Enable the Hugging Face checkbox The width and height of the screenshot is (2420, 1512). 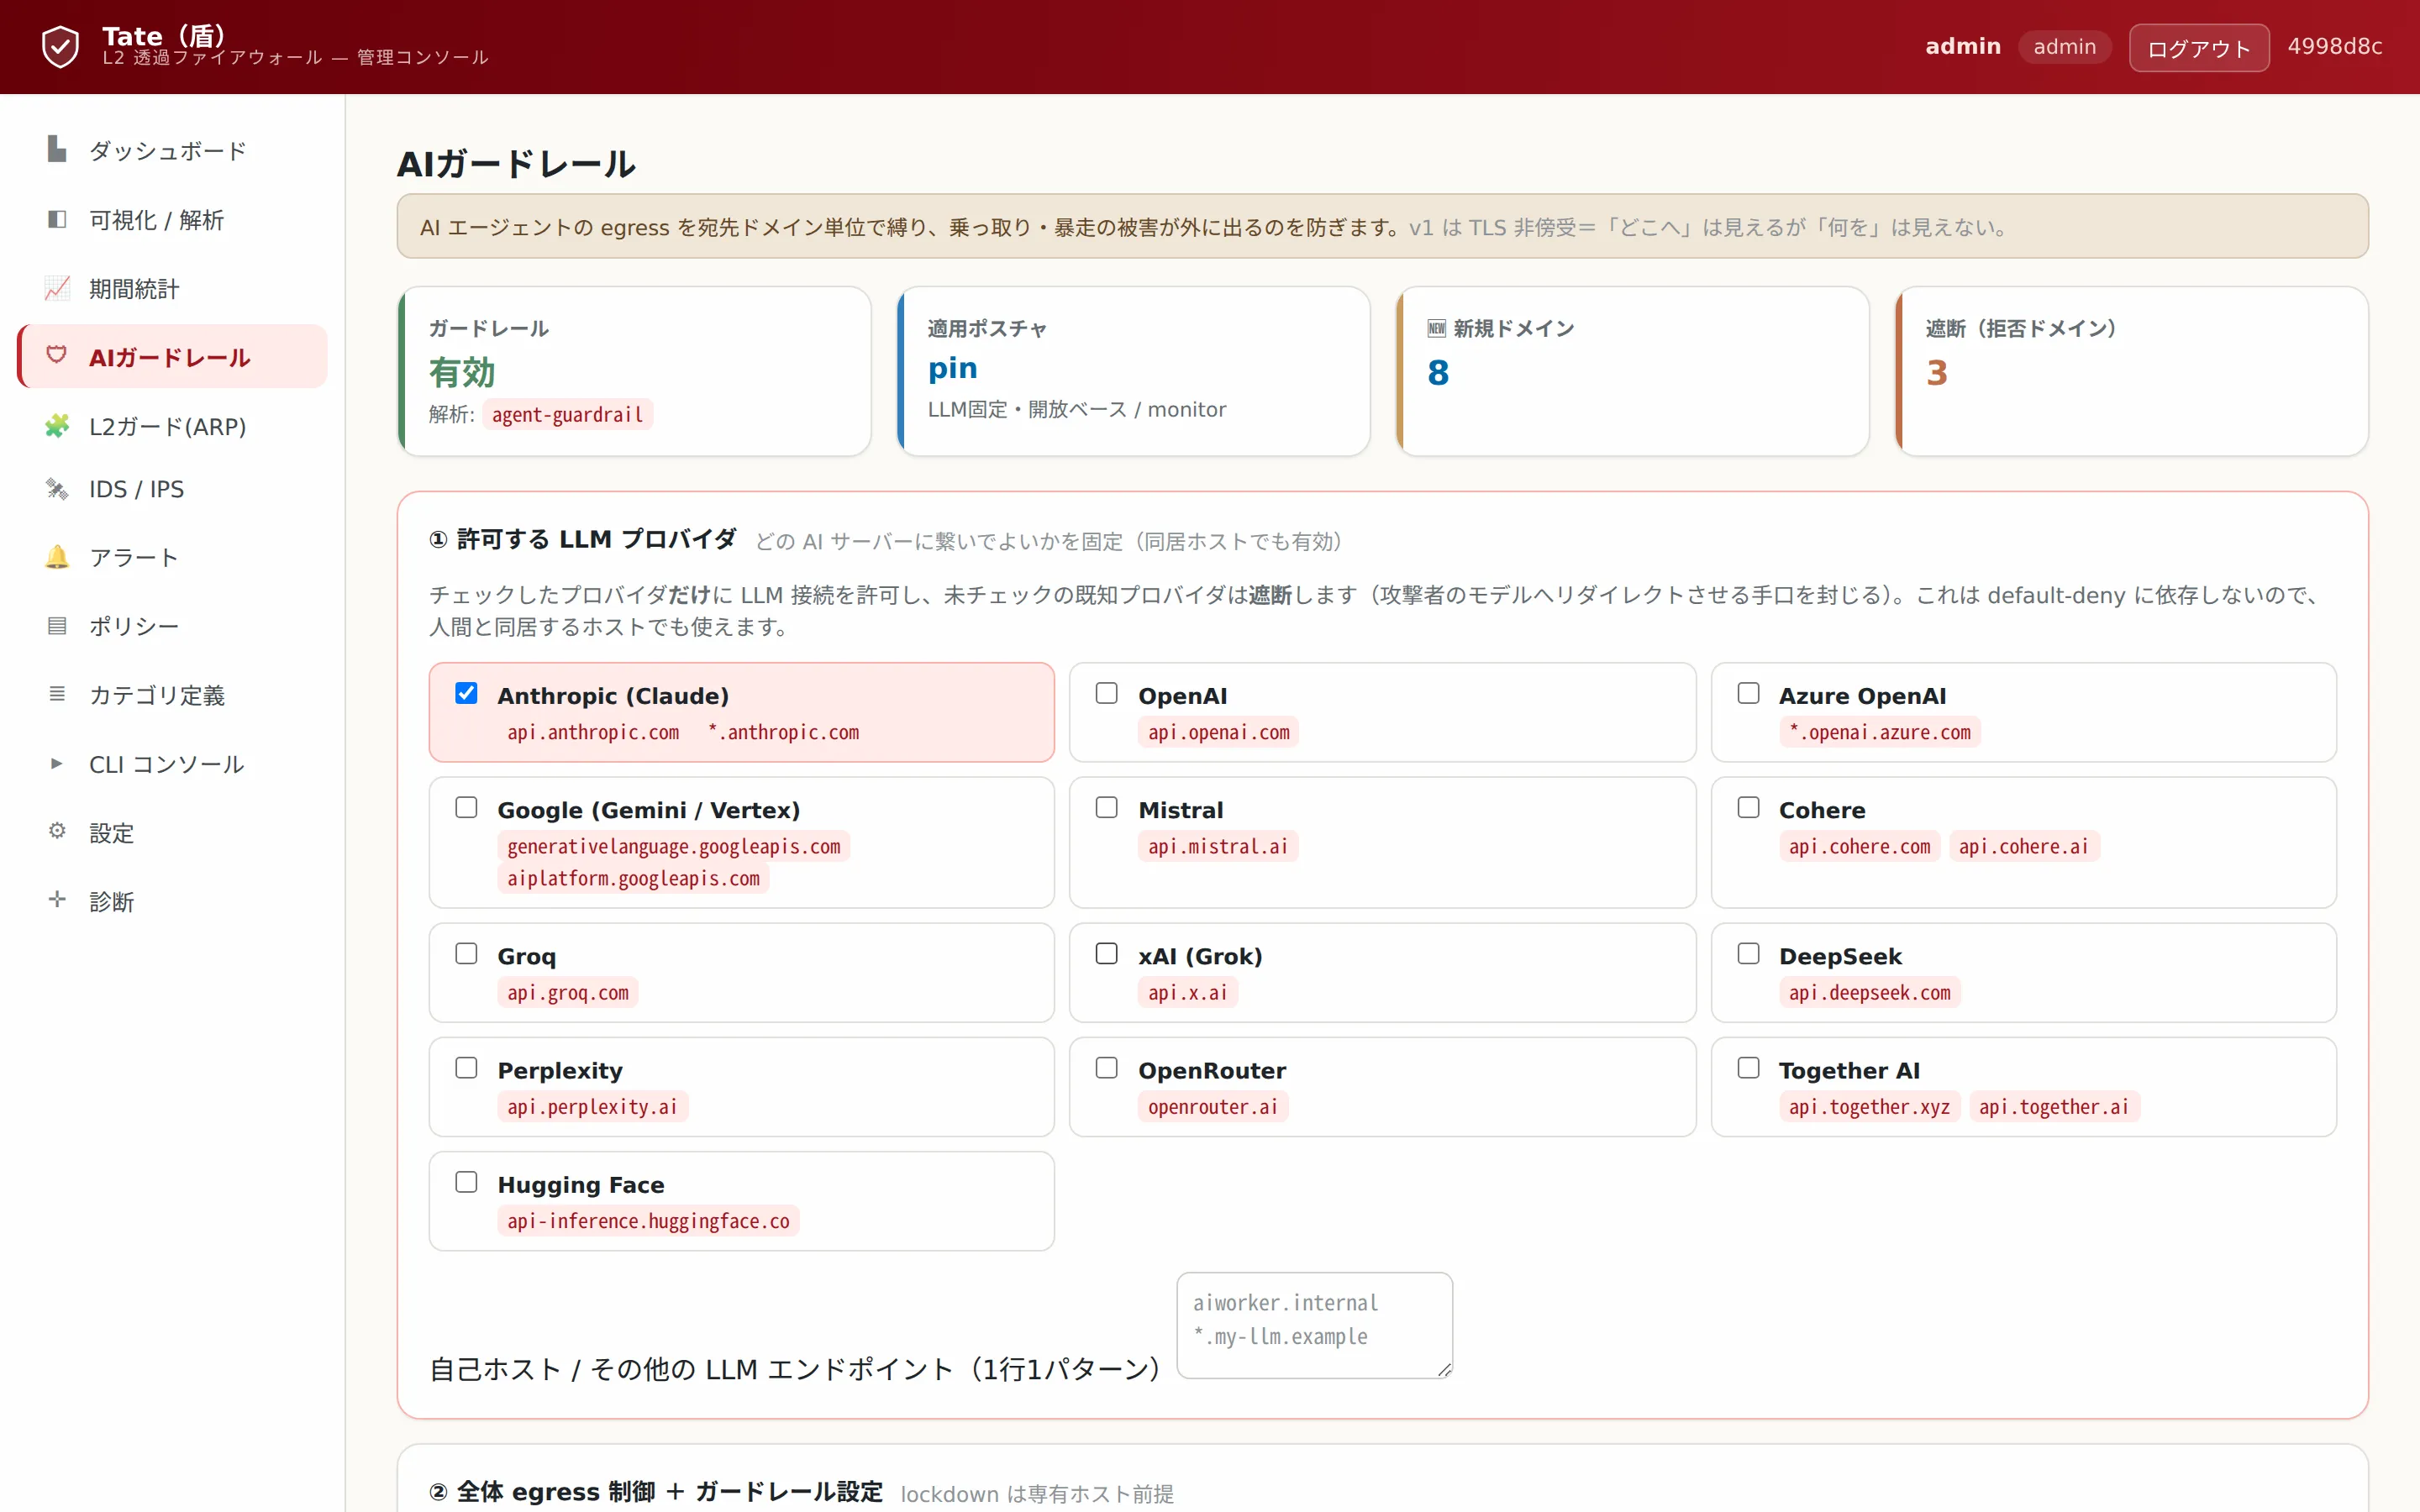[466, 1182]
